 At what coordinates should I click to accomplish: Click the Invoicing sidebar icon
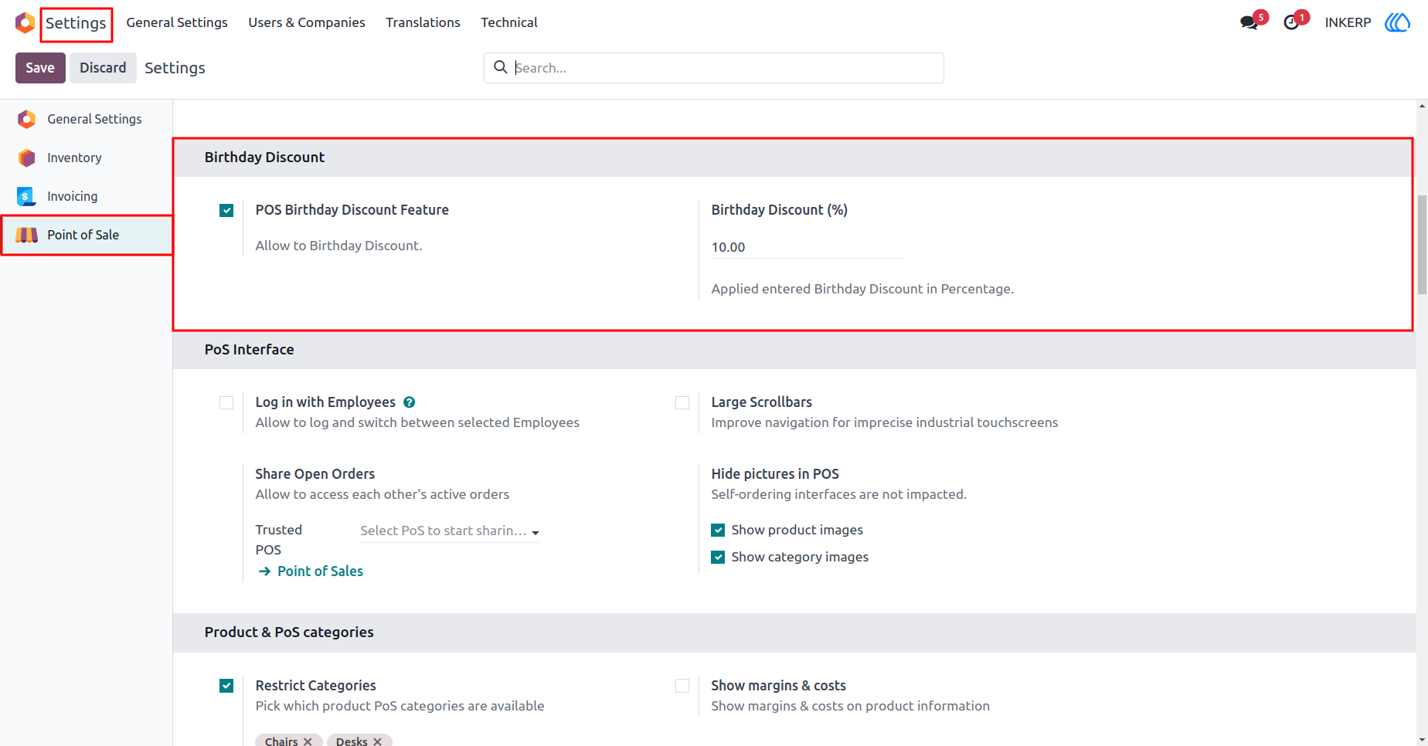coord(26,196)
